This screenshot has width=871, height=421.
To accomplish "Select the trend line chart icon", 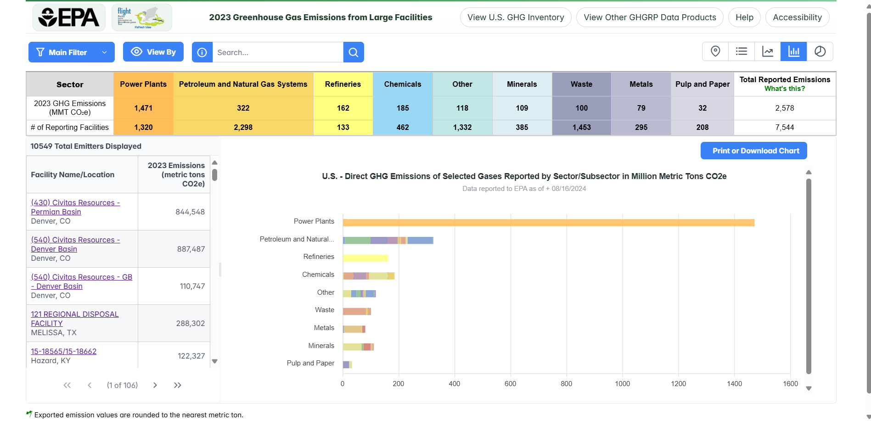I will (x=768, y=51).
